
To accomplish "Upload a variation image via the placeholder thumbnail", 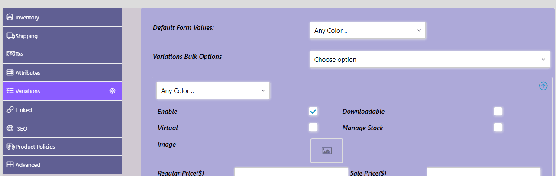I will 326,150.
